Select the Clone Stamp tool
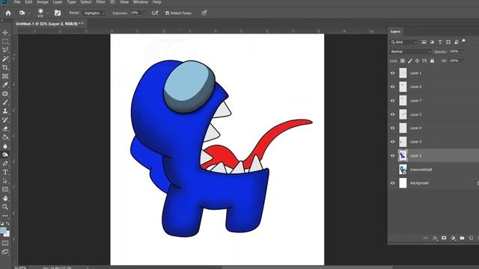 (5, 111)
